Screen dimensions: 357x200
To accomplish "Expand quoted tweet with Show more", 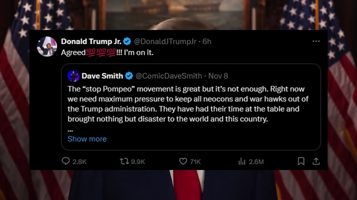I will (87, 139).
